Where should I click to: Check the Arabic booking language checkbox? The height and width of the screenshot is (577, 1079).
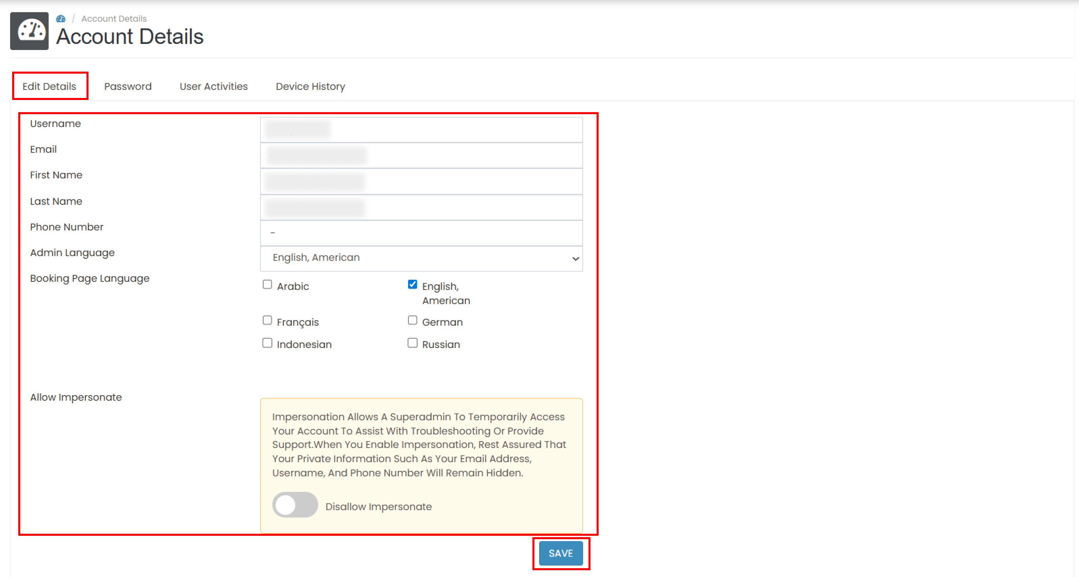click(x=267, y=285)
